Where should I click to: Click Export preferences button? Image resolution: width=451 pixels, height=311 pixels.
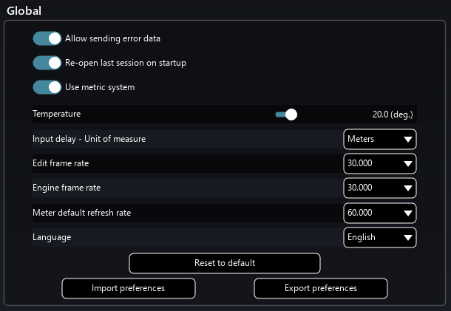[x=320, y=288]
